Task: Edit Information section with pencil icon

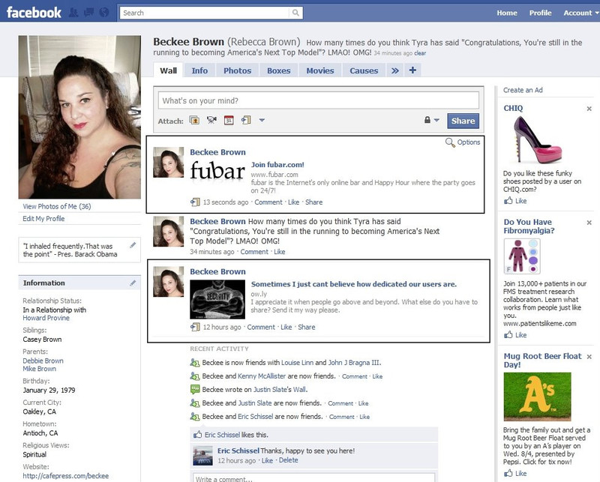Action: coord(133,283)
